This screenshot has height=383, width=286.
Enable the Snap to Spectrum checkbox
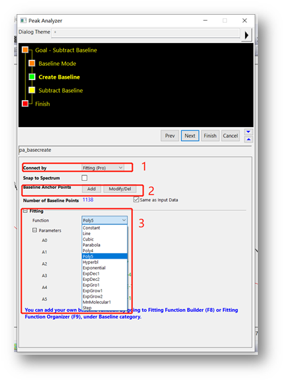tap(85, 178)
